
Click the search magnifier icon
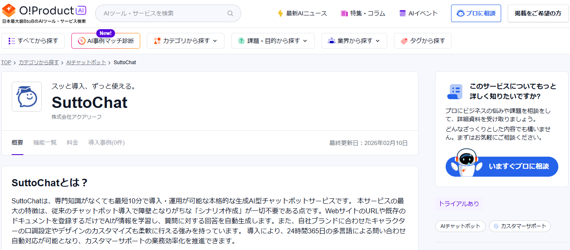230,13
